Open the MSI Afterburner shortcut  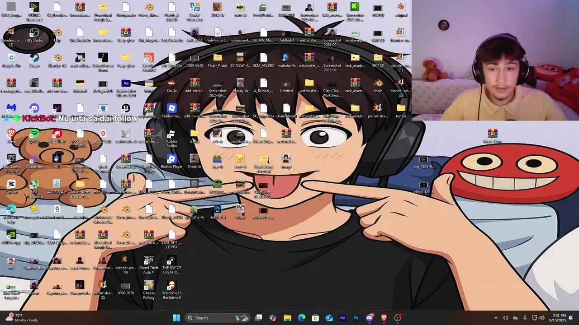[34, 189]
